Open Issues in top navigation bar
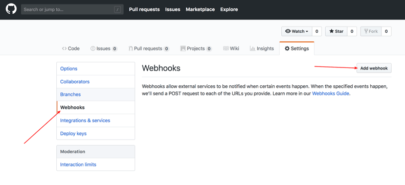Viewport: 405px width, 185px height. click(x=172, y=10)
